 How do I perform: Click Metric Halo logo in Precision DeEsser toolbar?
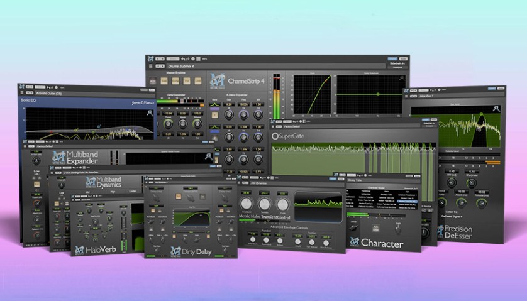(406, 90)
